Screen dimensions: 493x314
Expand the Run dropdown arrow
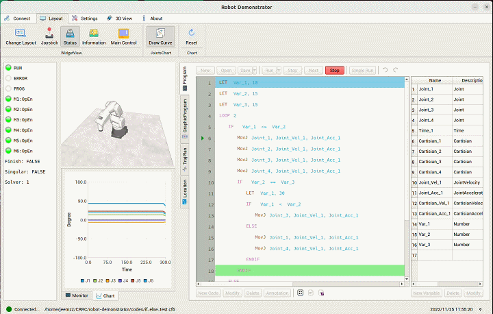[x=279, y=70]
